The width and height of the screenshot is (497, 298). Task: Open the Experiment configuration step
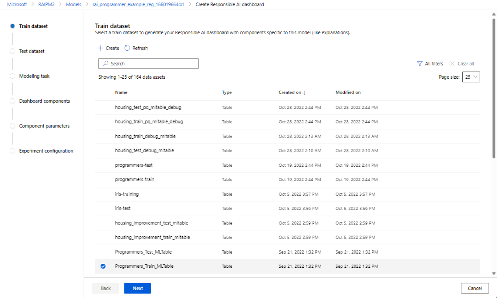46,151
